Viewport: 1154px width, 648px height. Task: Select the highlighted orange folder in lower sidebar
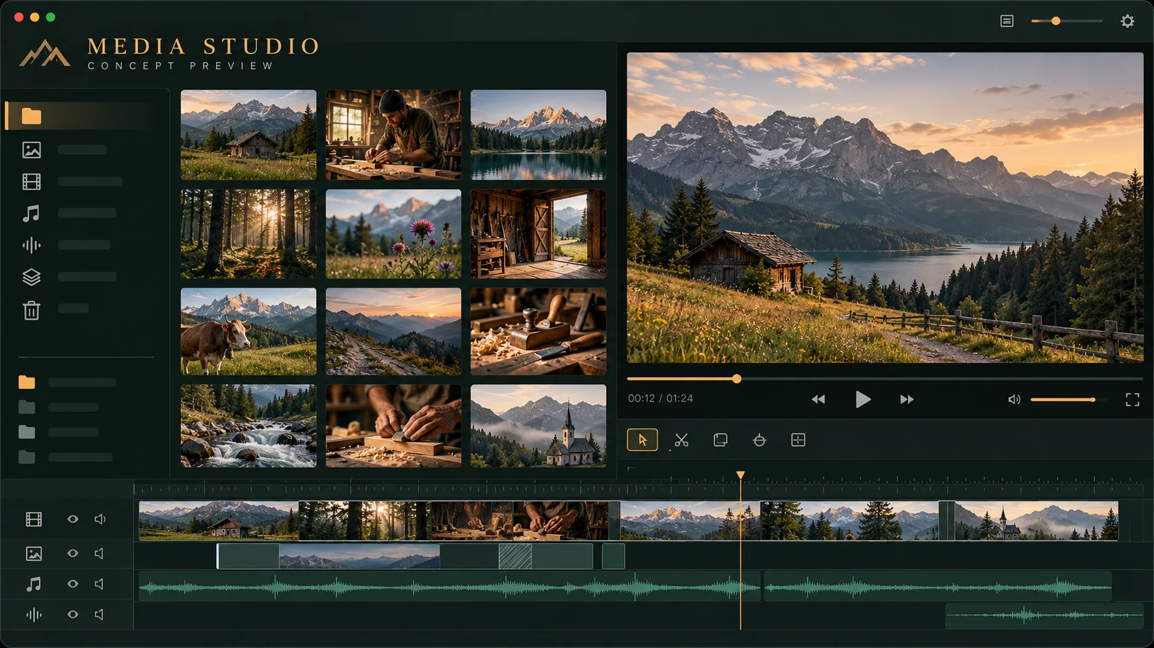coord(27,382)
